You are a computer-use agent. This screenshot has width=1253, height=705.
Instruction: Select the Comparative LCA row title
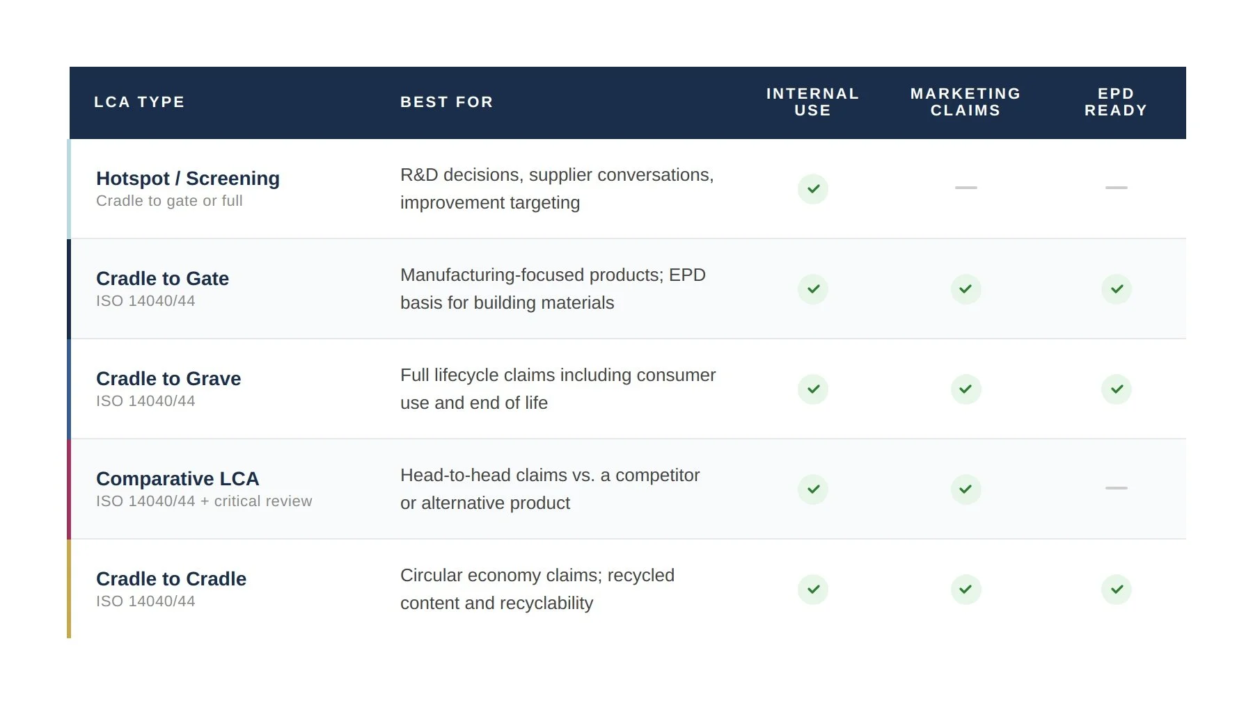pyautogui.click(x=178, y=479)
